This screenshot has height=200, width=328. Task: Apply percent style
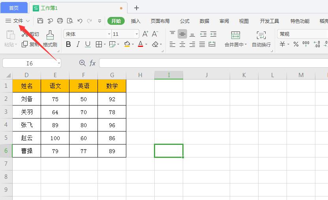pyautogui.click(x=296, y=44)
